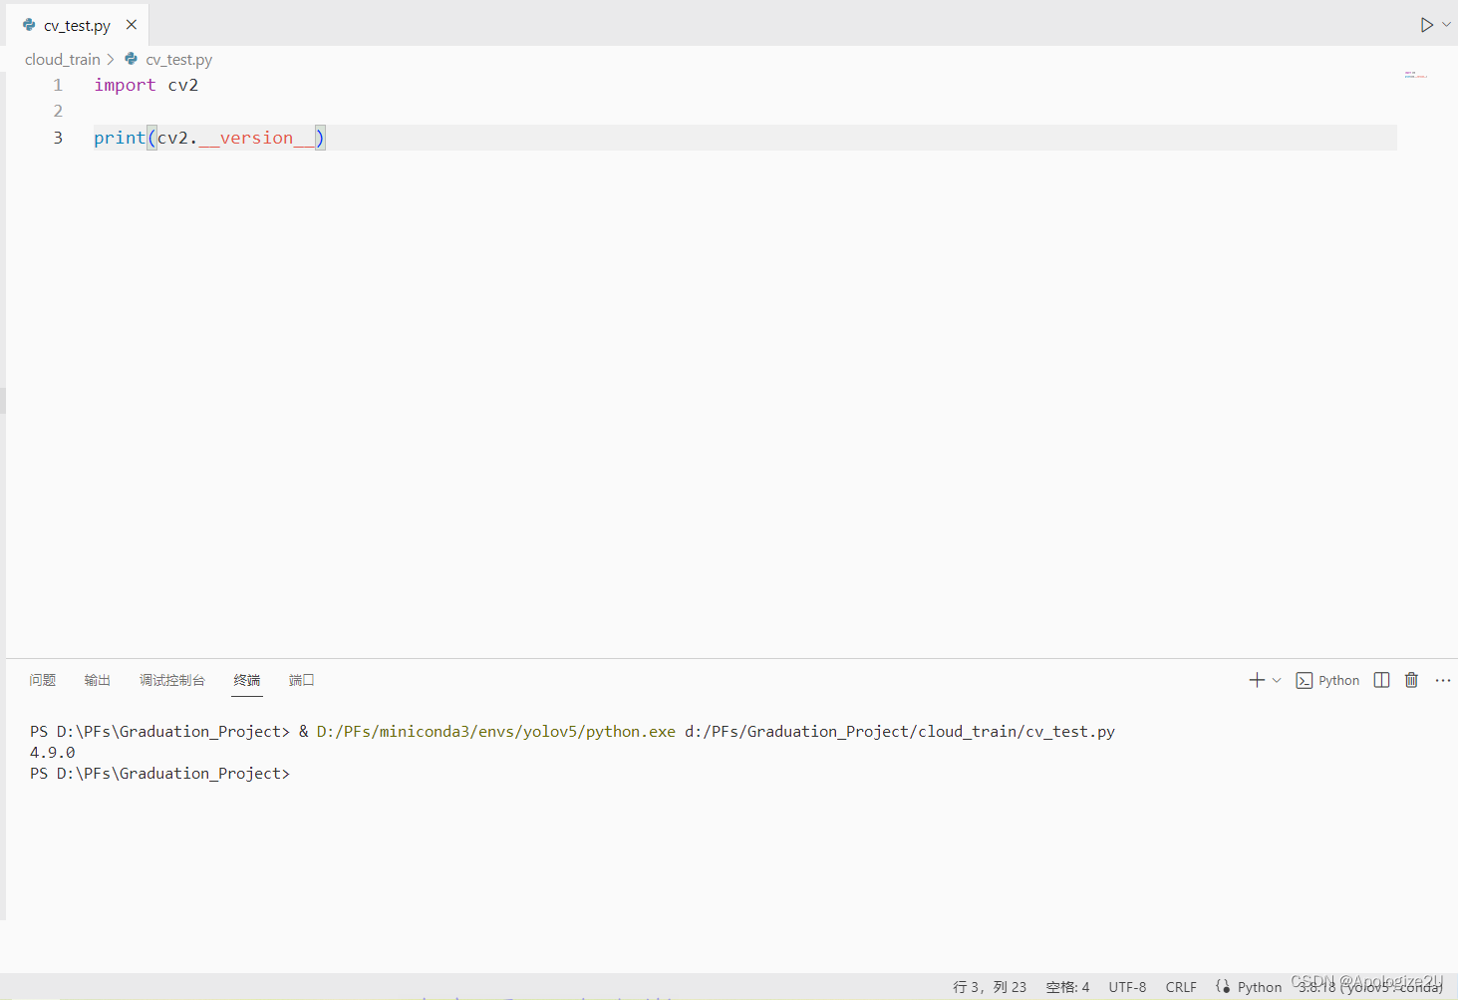Click the cv_test.py breadcrumb item
Image resolution: width=1458 pixels, height=1000 pixels.
click(179, 60)
